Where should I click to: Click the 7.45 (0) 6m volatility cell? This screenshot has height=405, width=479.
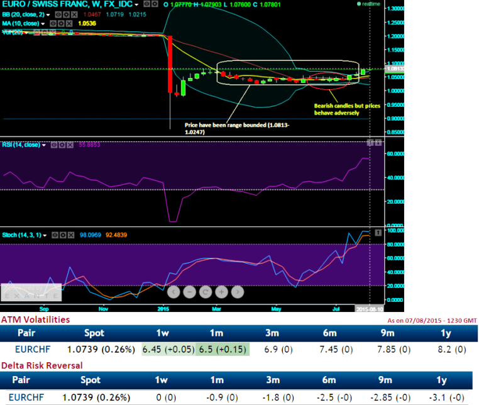(336, 350)
